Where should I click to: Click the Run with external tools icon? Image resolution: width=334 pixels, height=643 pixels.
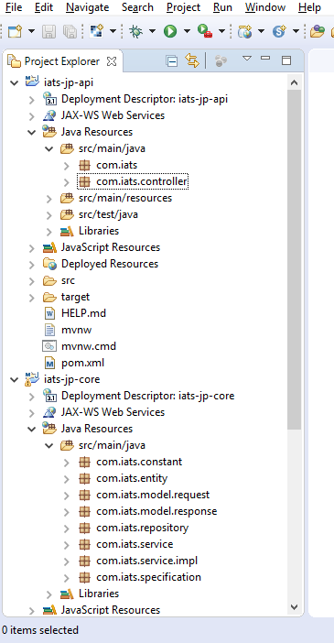pyautogui.click(x=204, y=31)
